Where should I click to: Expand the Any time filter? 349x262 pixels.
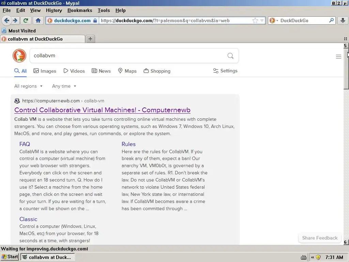tap(64, 86)
